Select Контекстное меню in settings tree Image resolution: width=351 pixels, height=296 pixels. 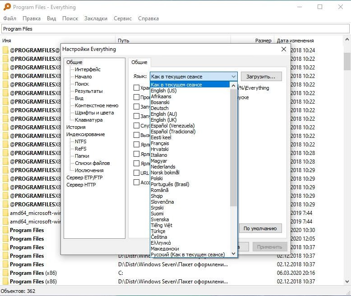click(97, 105)
